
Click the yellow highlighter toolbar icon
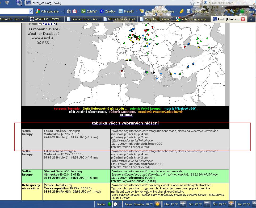coord(181,11)
